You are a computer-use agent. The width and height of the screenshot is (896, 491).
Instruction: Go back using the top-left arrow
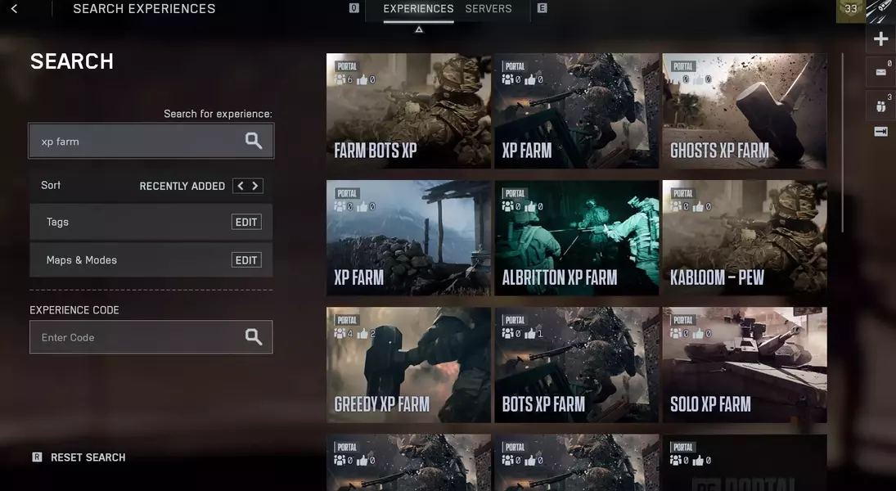click(x=14, y=9)
